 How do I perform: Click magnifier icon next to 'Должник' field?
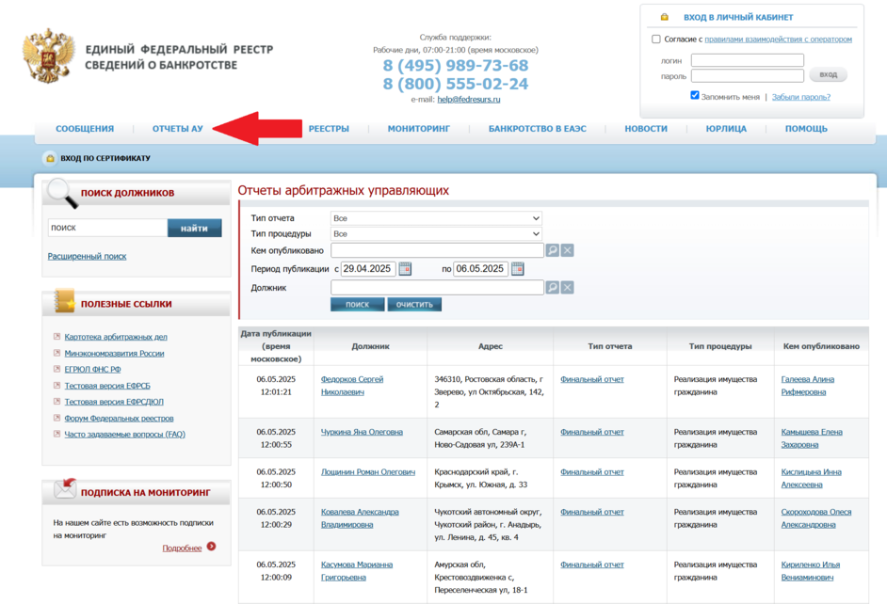pos(553,288)
